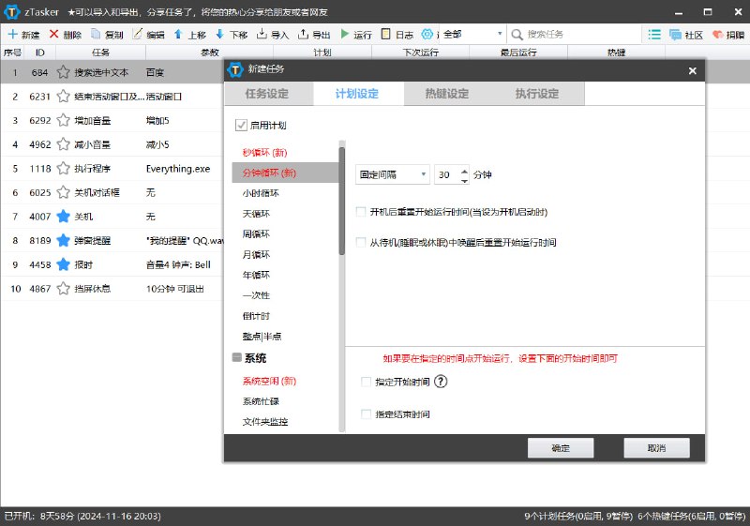
Task: Click the 上移 (Move up) arrow icon
Action: pos(178,34)
